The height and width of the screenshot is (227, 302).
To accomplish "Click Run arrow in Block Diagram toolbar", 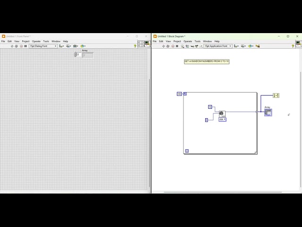I will click(x=164, y=46).
